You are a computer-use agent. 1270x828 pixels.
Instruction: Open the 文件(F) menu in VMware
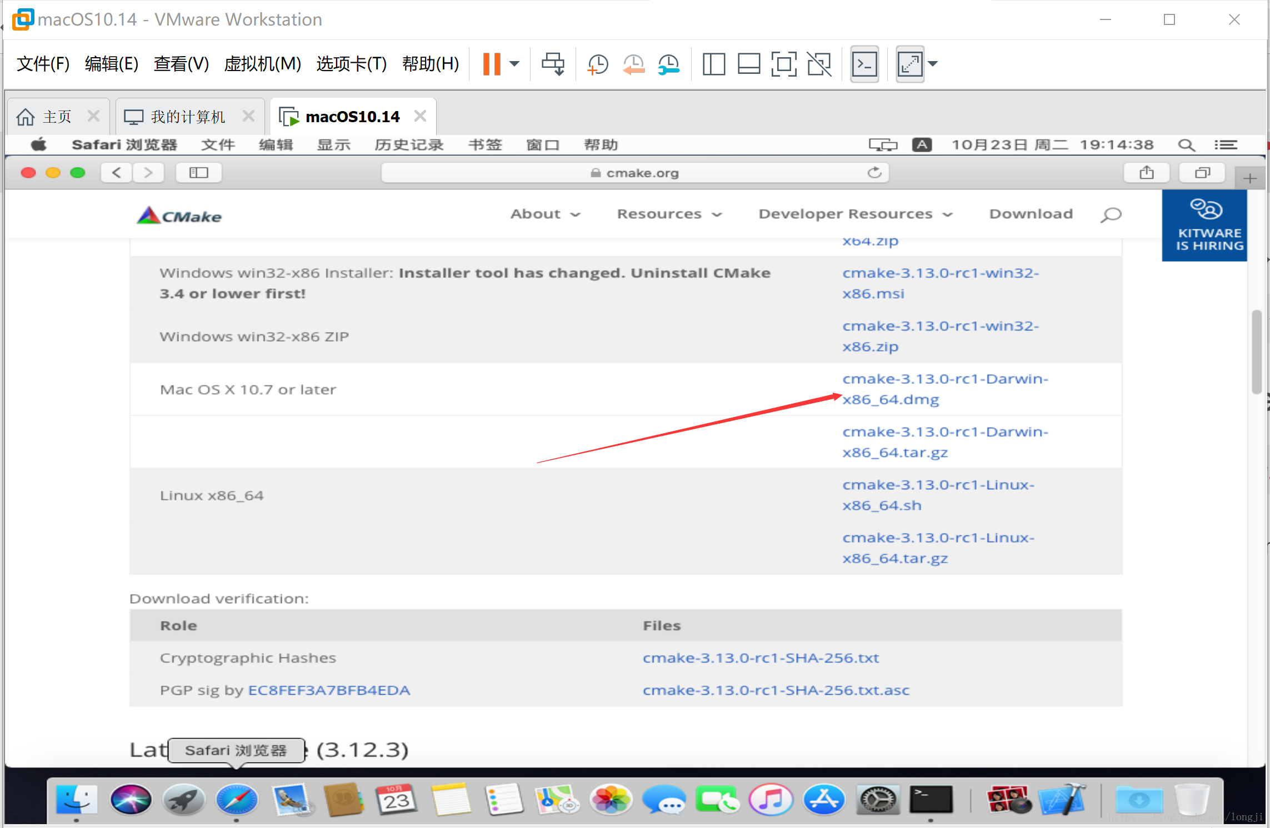43,64
